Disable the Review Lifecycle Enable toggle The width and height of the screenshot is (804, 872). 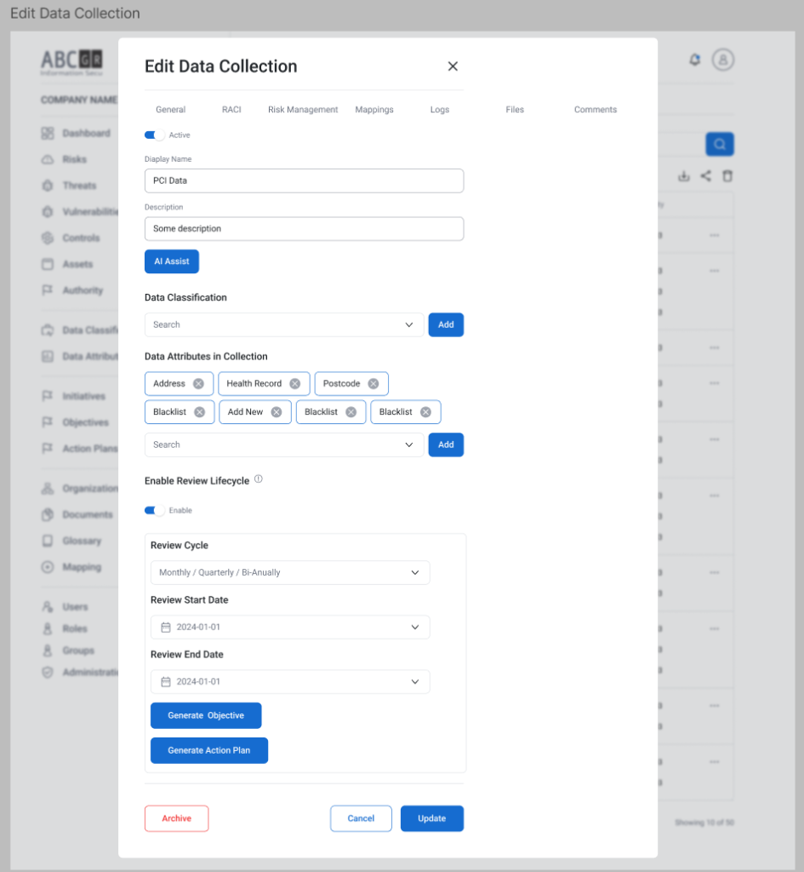coord(154,511)
